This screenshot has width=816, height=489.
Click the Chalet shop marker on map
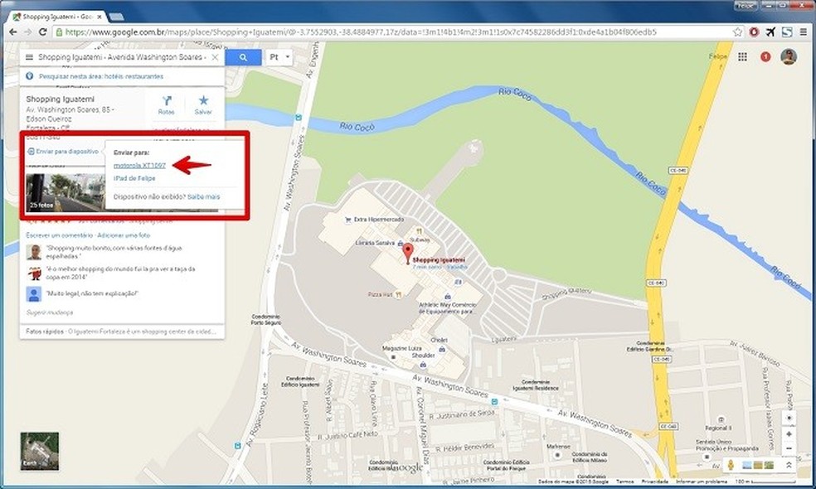click(442, 349)
